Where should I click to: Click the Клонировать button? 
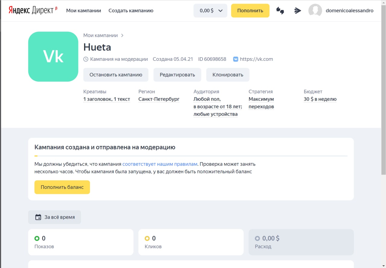(x=228, y=75)
